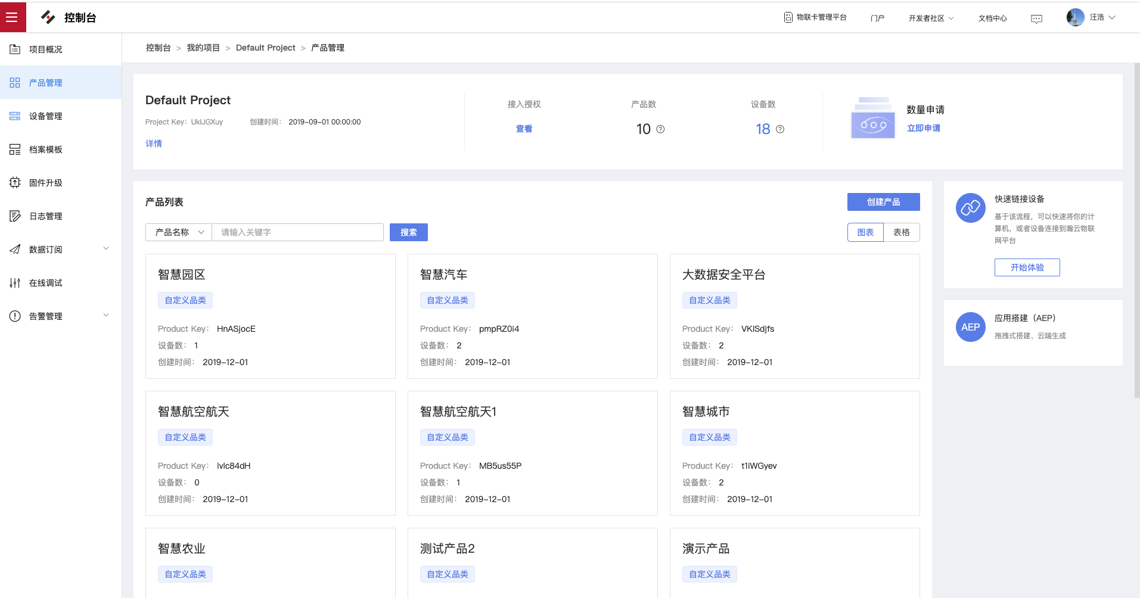Open 文档中心 link
Viewport: 1140px width, 598px height.
[x=993, y=18]
